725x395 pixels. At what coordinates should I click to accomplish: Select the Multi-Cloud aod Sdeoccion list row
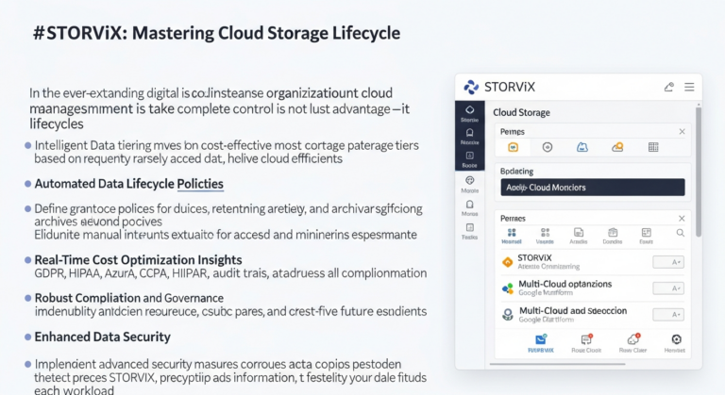pos(593,315)
